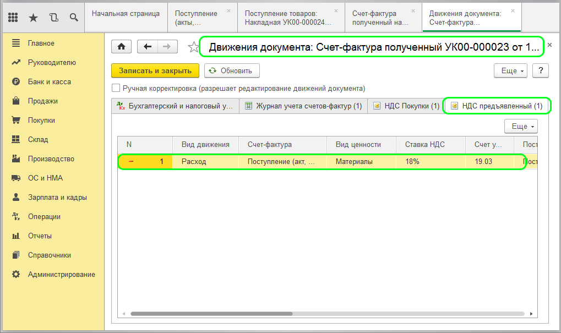Navigate back with the left arrow
Viewport: 561px width, 333px height.
coord(147,47)
